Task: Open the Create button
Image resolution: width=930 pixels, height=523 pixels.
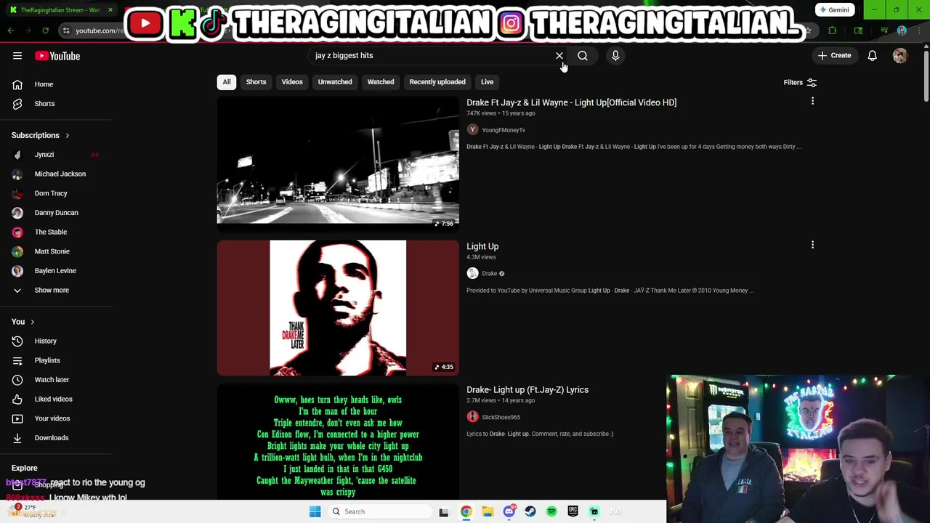Action: tap(834, 55)
